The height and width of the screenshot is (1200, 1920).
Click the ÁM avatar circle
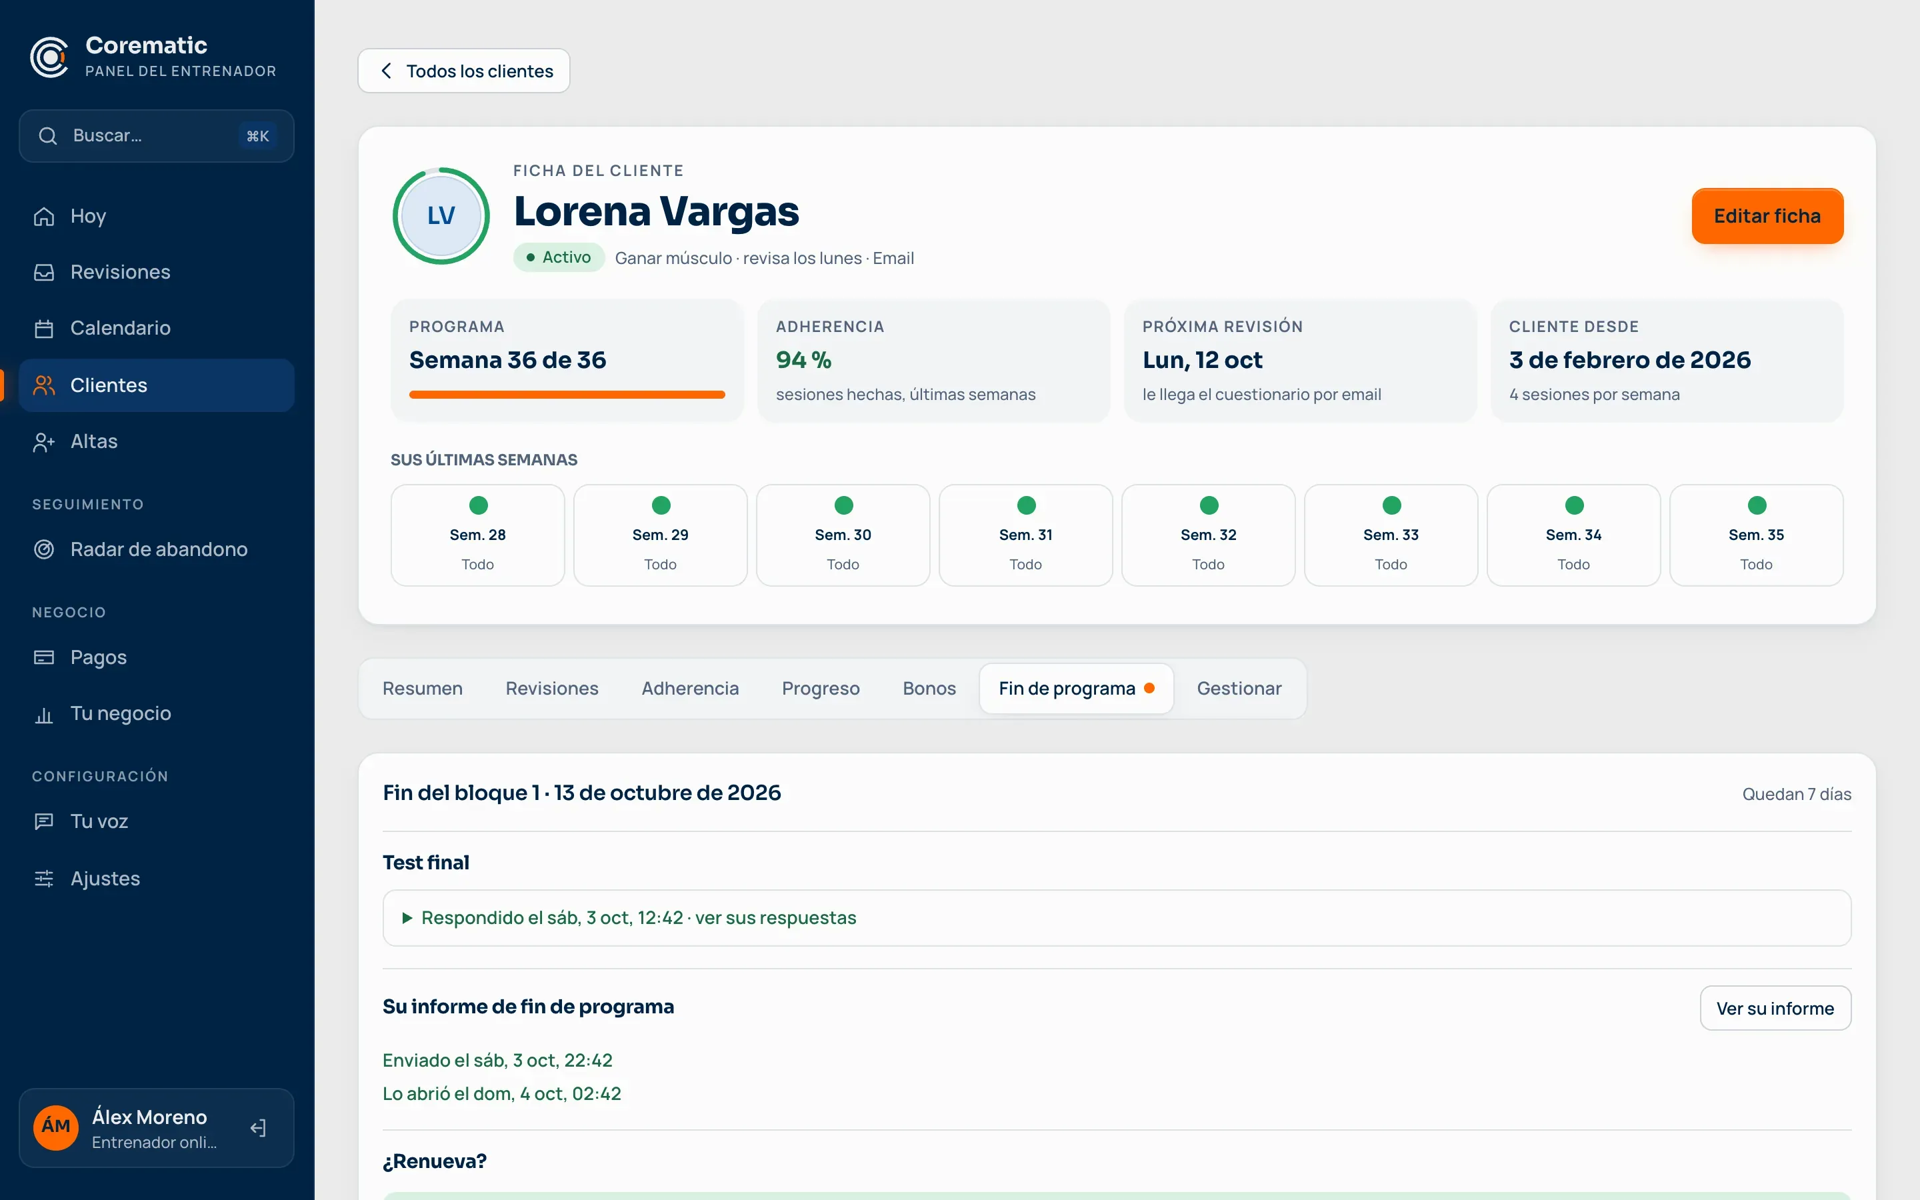[56, 1127]
